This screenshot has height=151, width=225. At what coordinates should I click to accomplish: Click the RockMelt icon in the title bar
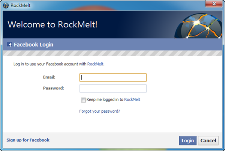[6, 5]
